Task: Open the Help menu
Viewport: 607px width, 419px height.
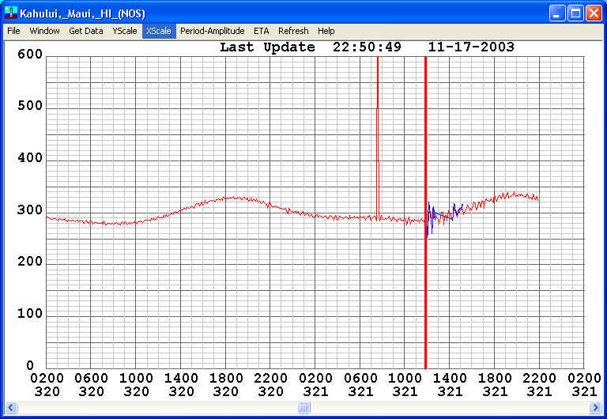Action: pyautogui.click(x=326, y=31)
